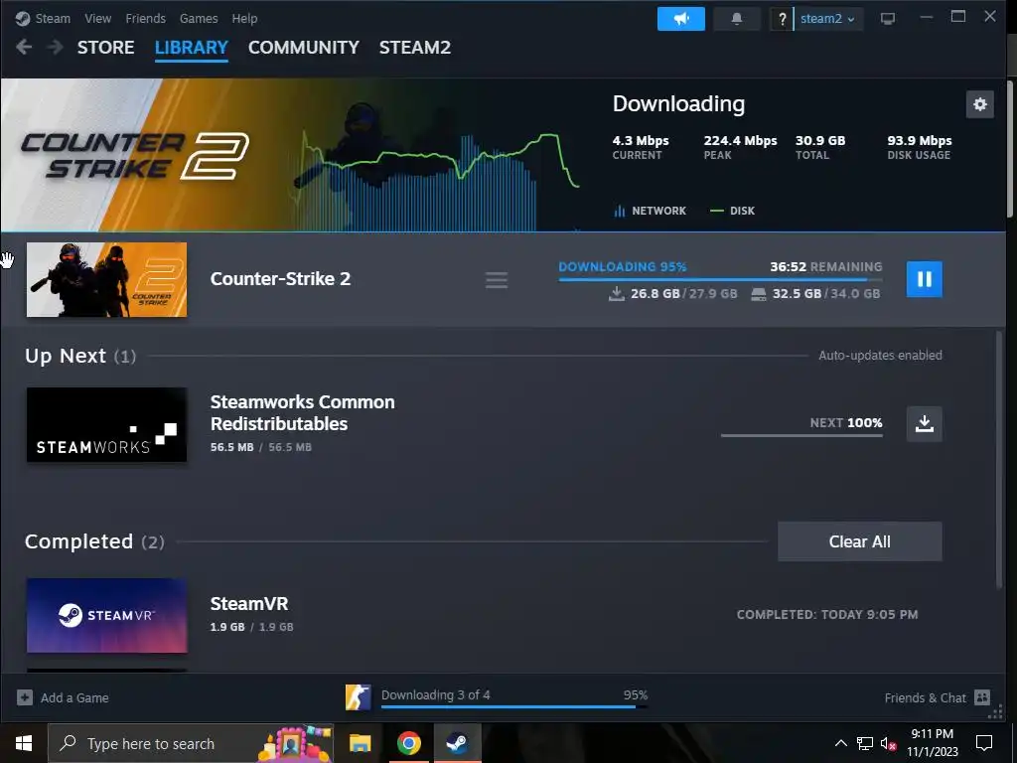Open Friends & Chat
Viewport: 1017px width, 763px height.
click(925, 697)
